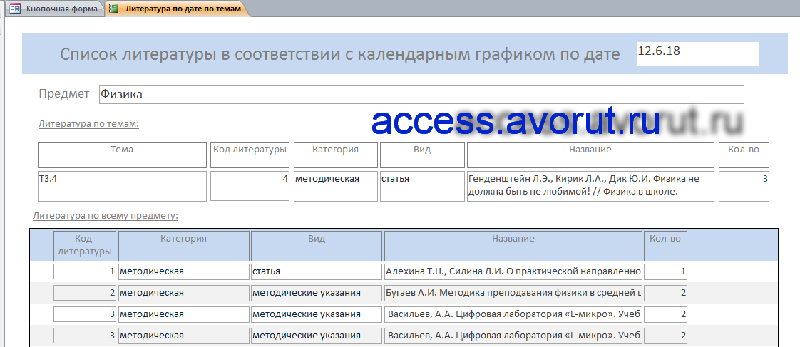Click the Предмет label
800x347 pixels.
pyautogui.click(x=64, y=94)
